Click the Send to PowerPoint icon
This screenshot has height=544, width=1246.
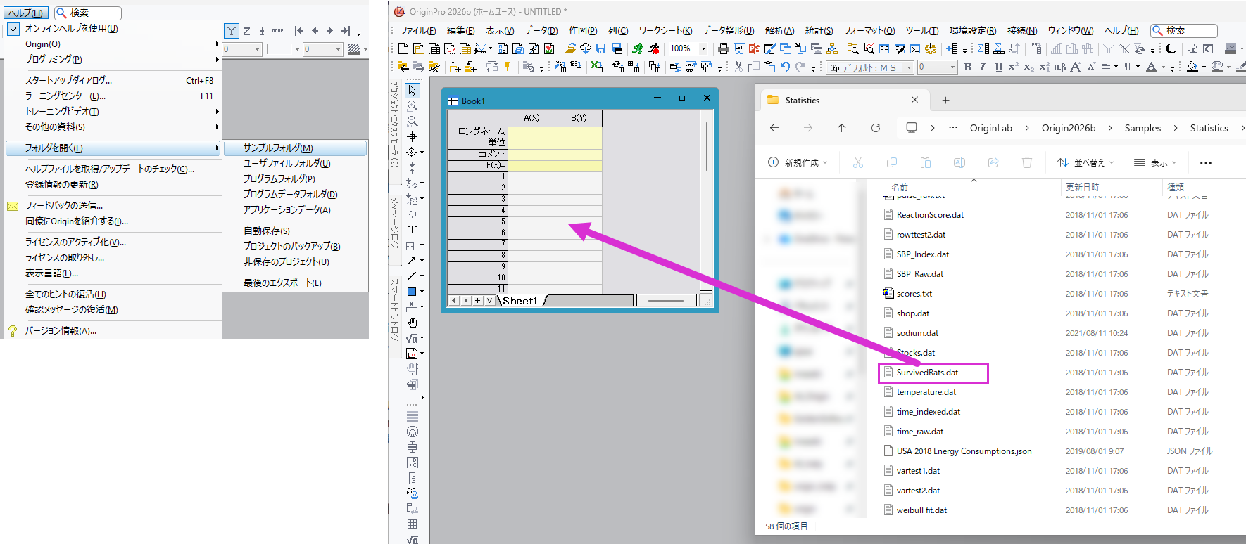[x=755, y=48]
